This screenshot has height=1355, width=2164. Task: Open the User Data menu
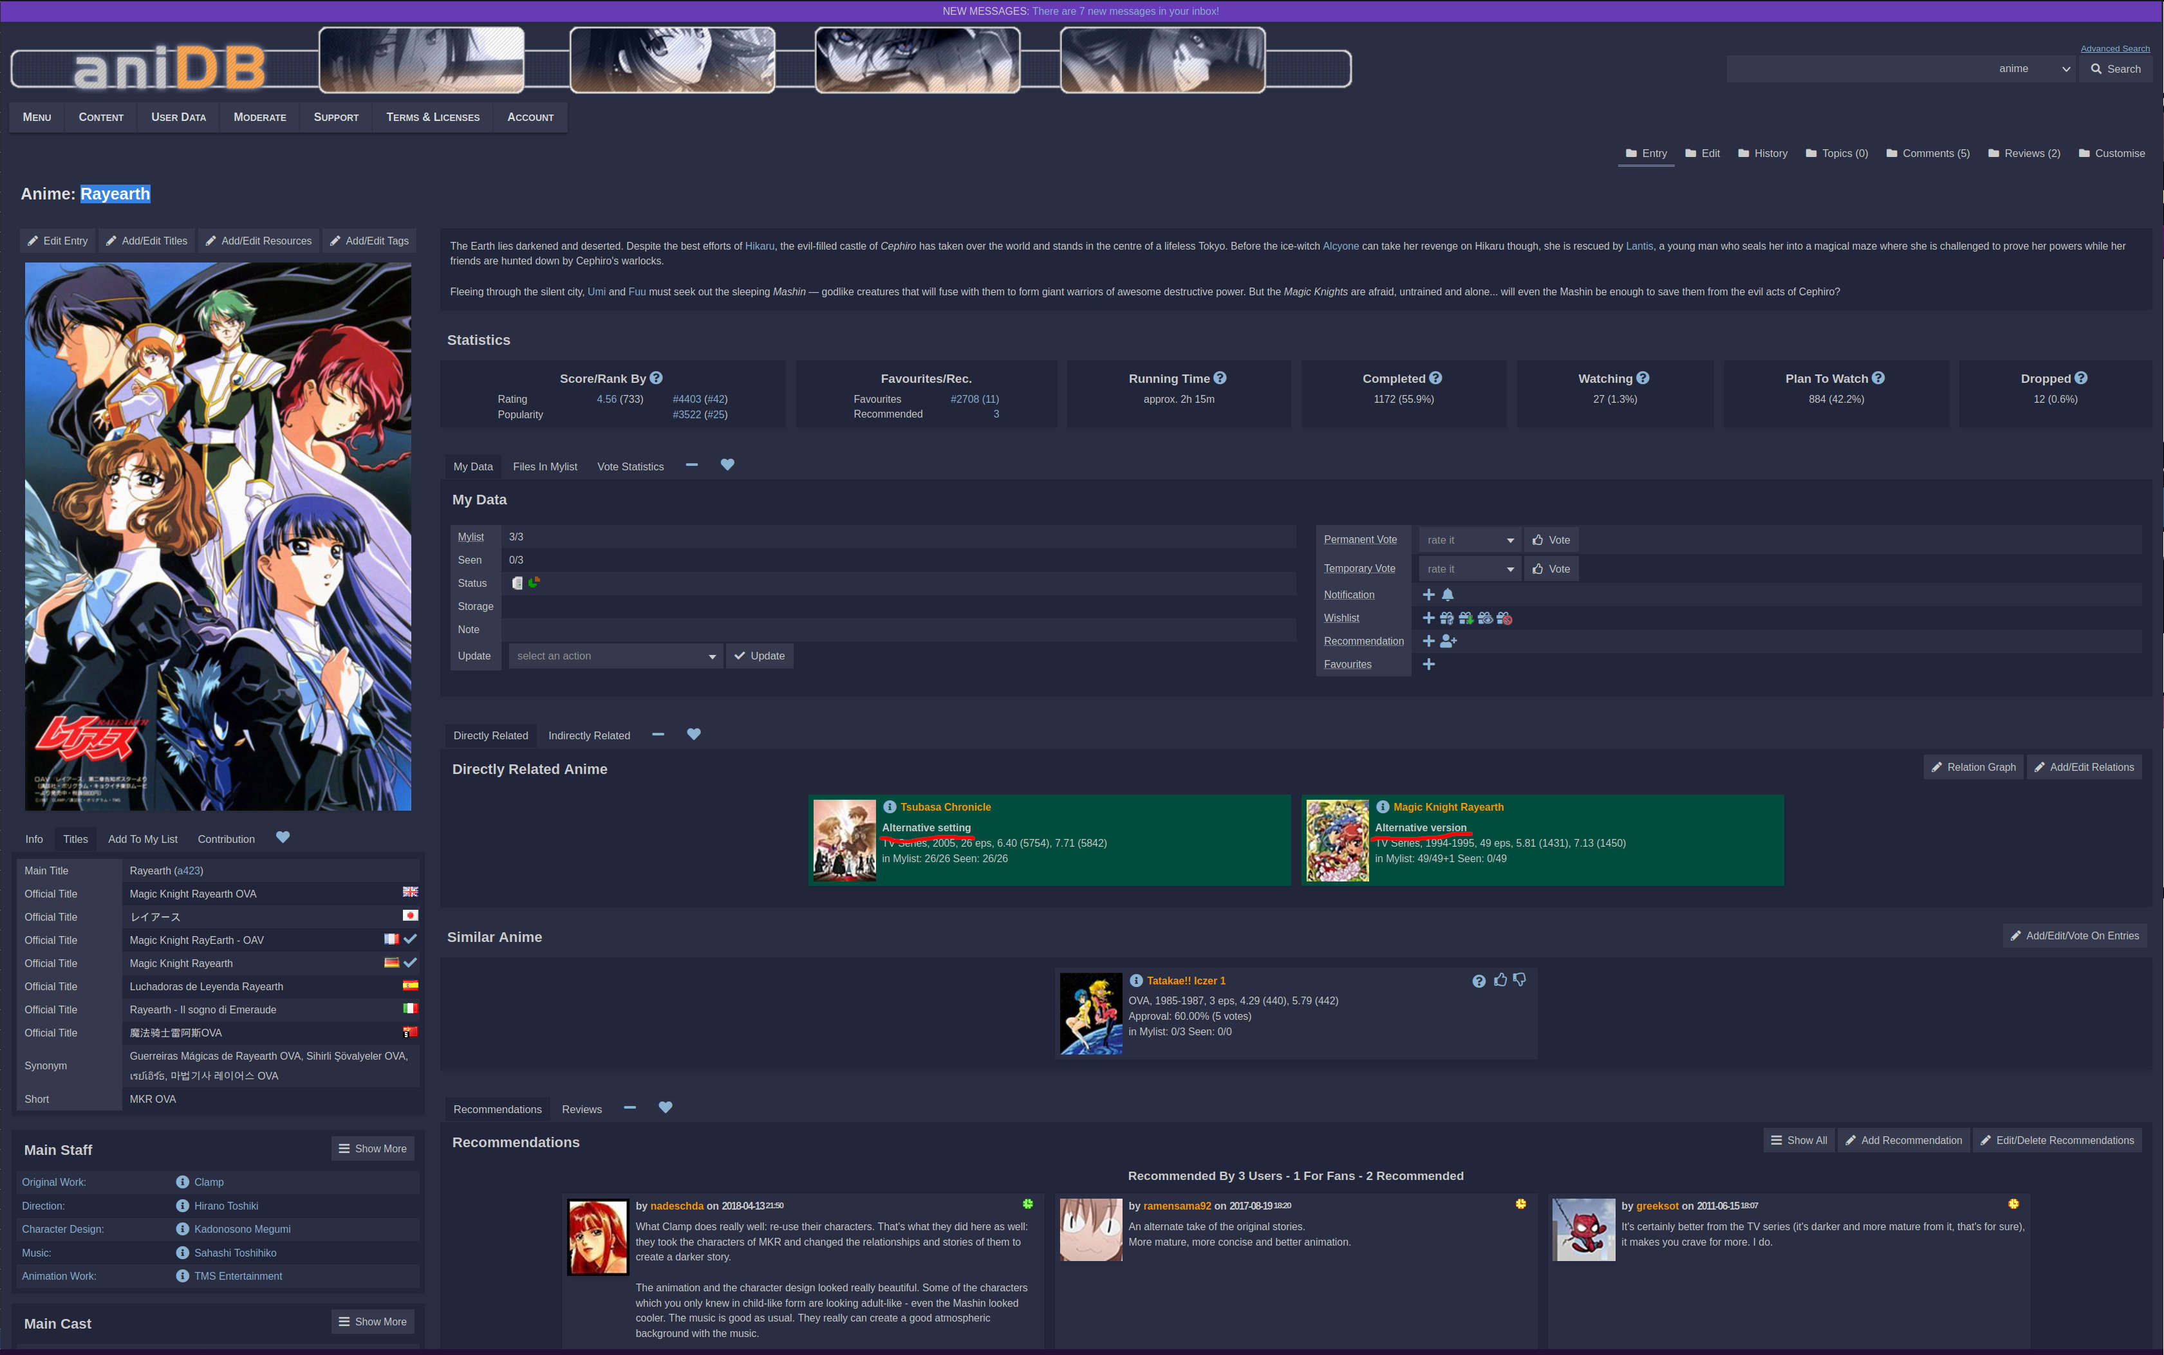pyautogui.click(x=178, y=117)
